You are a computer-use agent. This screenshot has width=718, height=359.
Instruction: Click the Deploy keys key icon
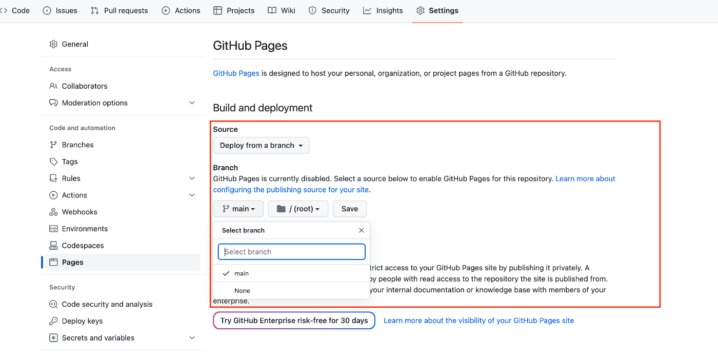53,321
